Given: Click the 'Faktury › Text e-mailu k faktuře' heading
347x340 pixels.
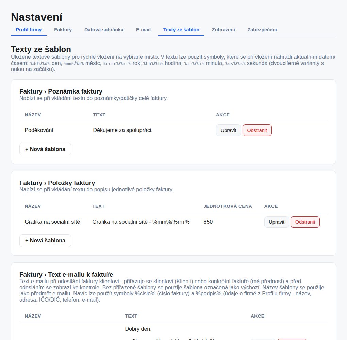Looking at the screenshot, I should coord(66,274).
